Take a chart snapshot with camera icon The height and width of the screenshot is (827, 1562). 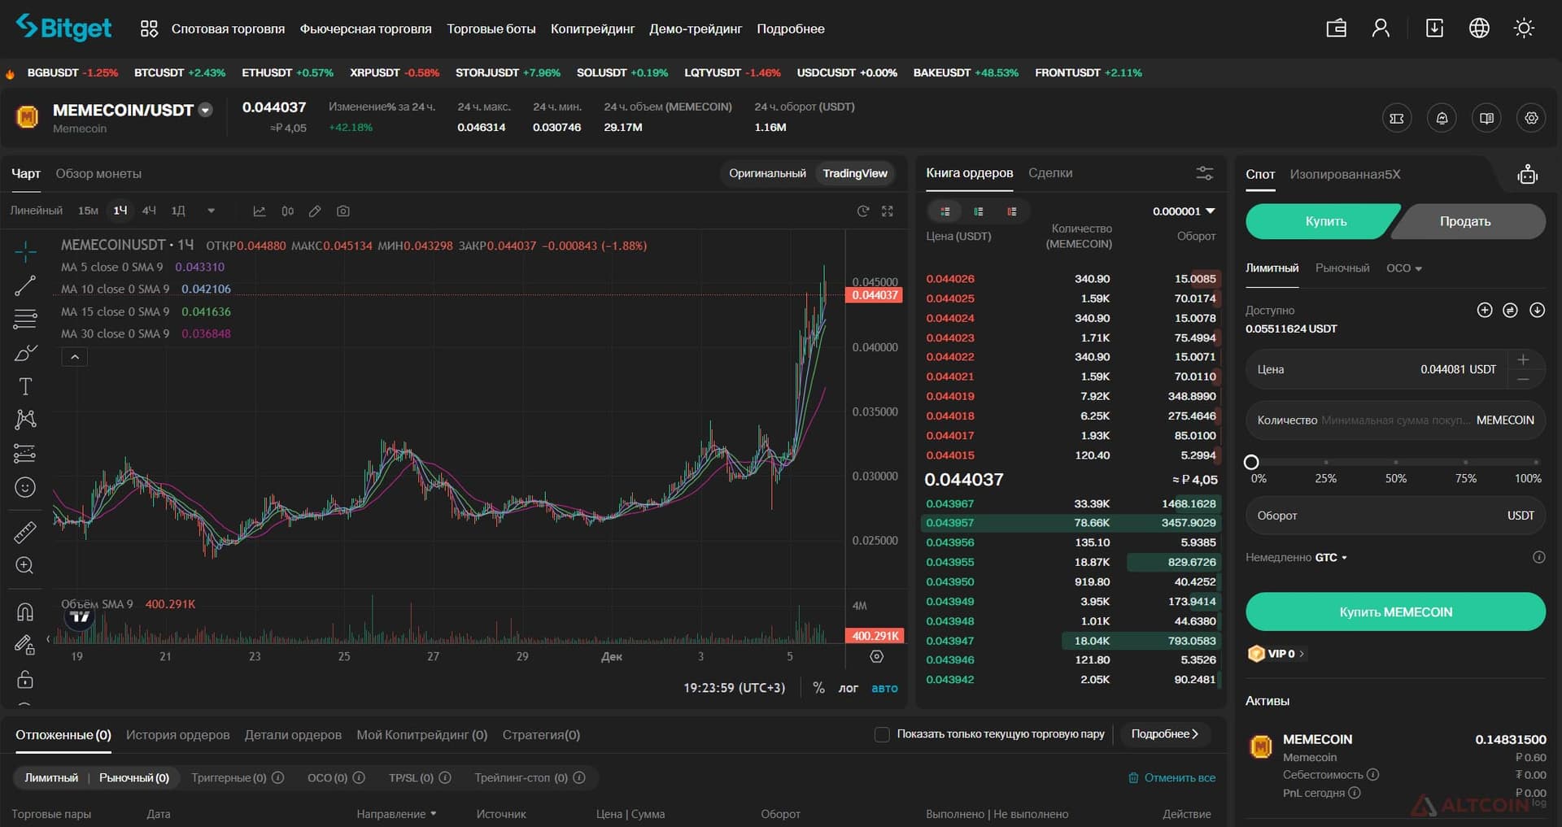click(343, 211)
